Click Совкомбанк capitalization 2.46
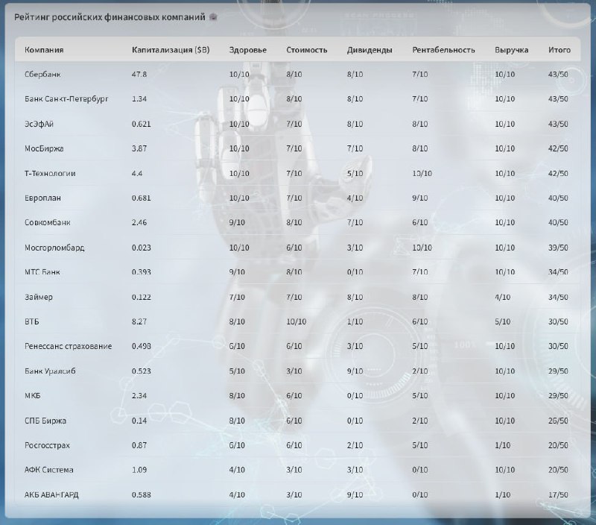 tap(139, 222)
